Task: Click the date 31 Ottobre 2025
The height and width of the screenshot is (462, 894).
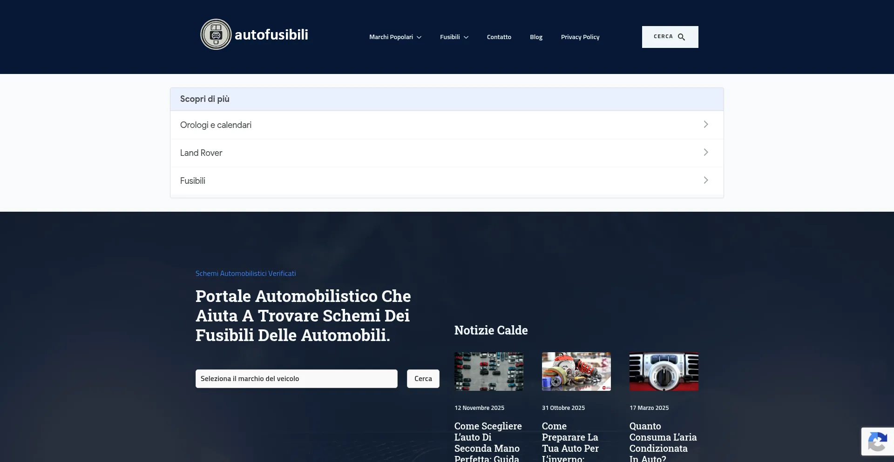Action: (x=563, y=408)
